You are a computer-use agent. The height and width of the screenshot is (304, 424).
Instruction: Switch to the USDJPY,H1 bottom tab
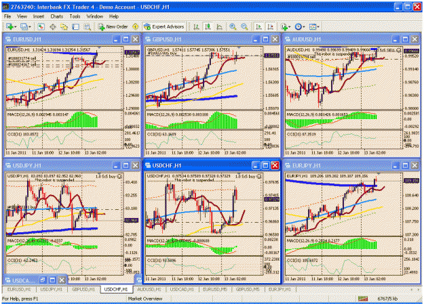coord(51,289)
